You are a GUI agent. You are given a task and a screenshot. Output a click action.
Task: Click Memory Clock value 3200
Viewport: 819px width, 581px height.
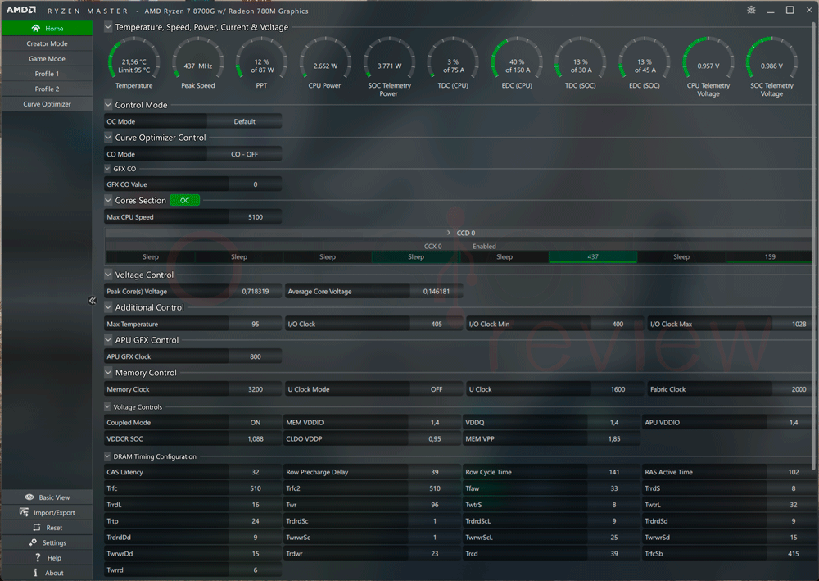click(x=255, y=389)
